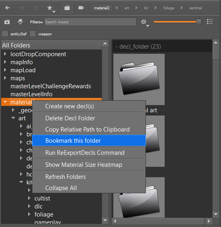Open the first decl folder thumbnail

(x=139, y=79)
